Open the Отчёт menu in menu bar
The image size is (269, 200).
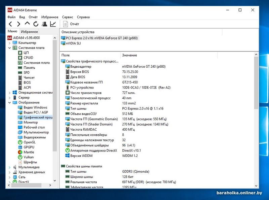tap(33, 17)
